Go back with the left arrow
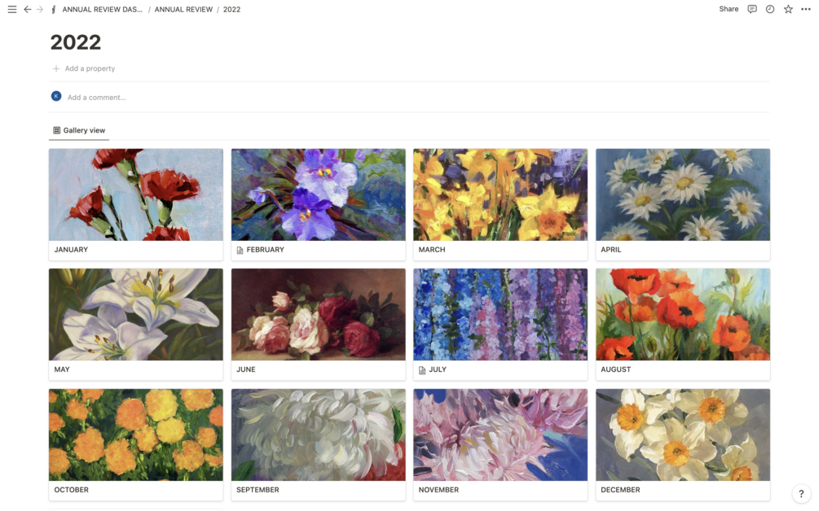This screenshot has width=819, height=511. pos(28,10)
